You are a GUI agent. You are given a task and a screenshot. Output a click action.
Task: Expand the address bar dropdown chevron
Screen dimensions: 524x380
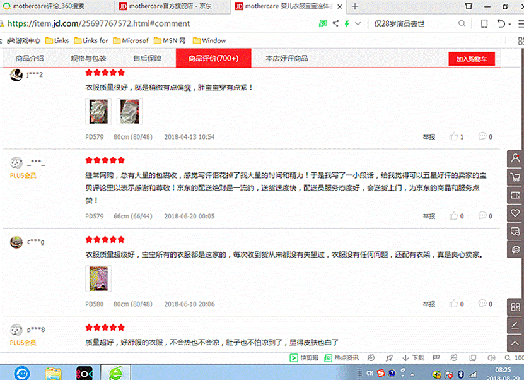click(358, 24)
